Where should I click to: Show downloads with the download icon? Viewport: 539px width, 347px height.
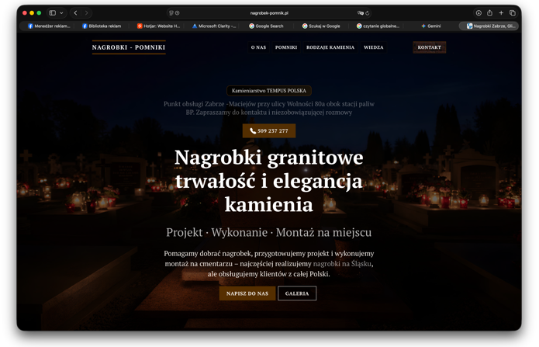point(479,12)
